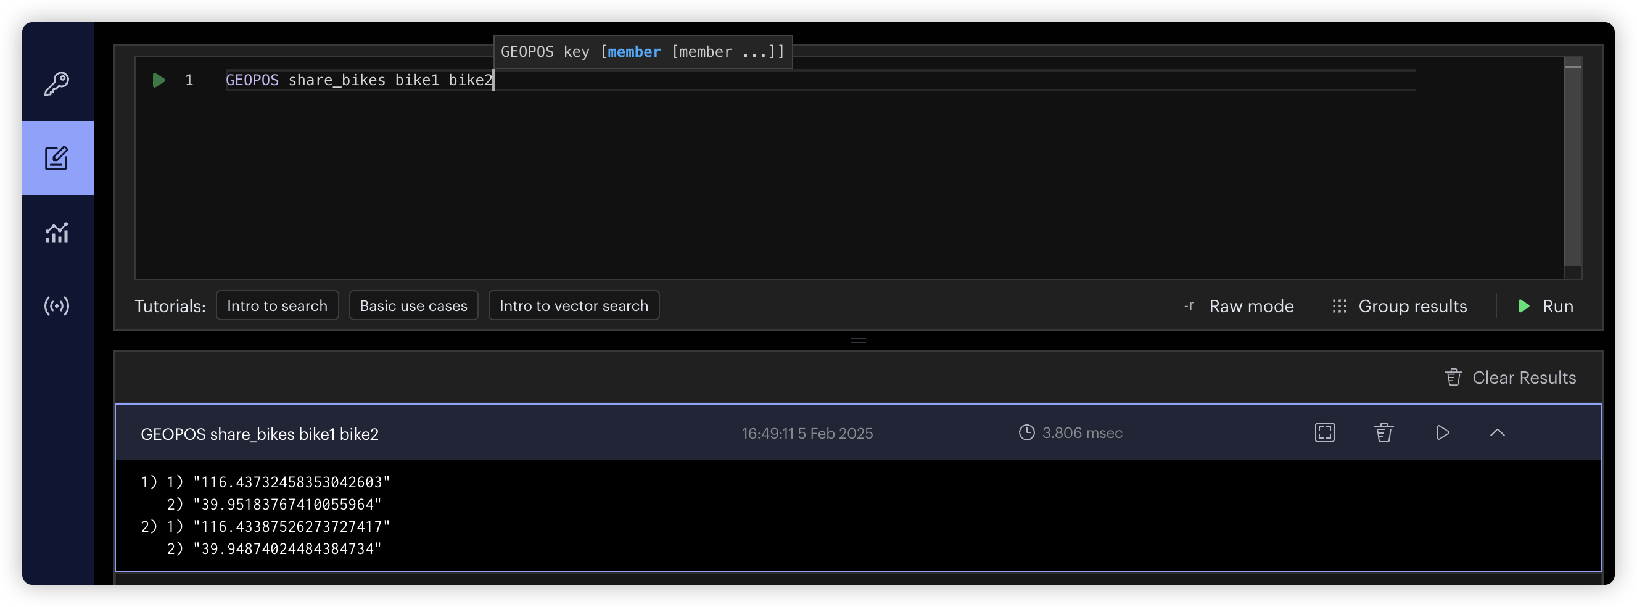This screenshot has height=607, width=1637.
Task: Click into the command editor text line
Action: [762, 80]
